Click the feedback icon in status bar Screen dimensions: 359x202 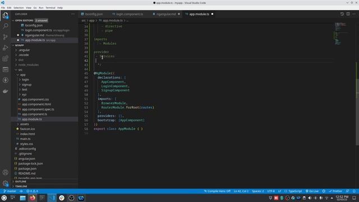(348, 191)
